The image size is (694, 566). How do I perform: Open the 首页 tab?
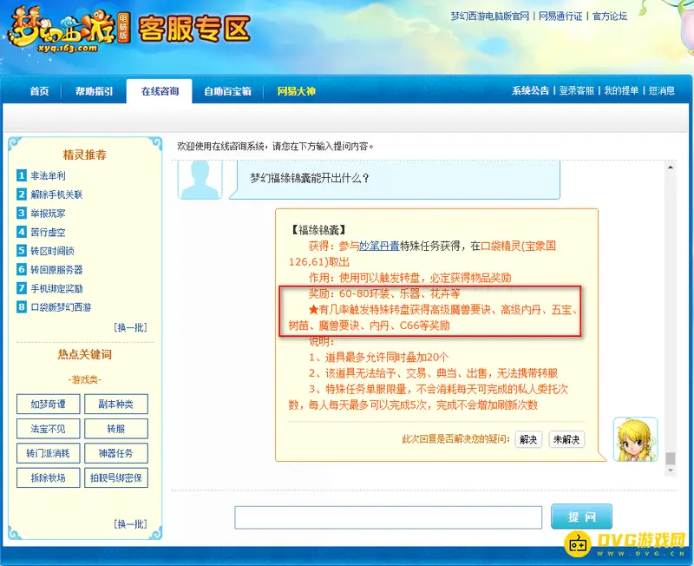point(39,91)
